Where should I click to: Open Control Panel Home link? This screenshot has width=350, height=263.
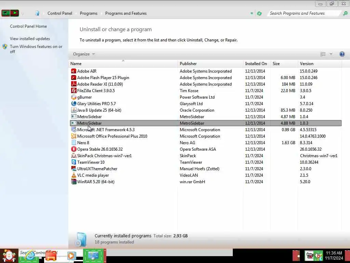(29, 26)
